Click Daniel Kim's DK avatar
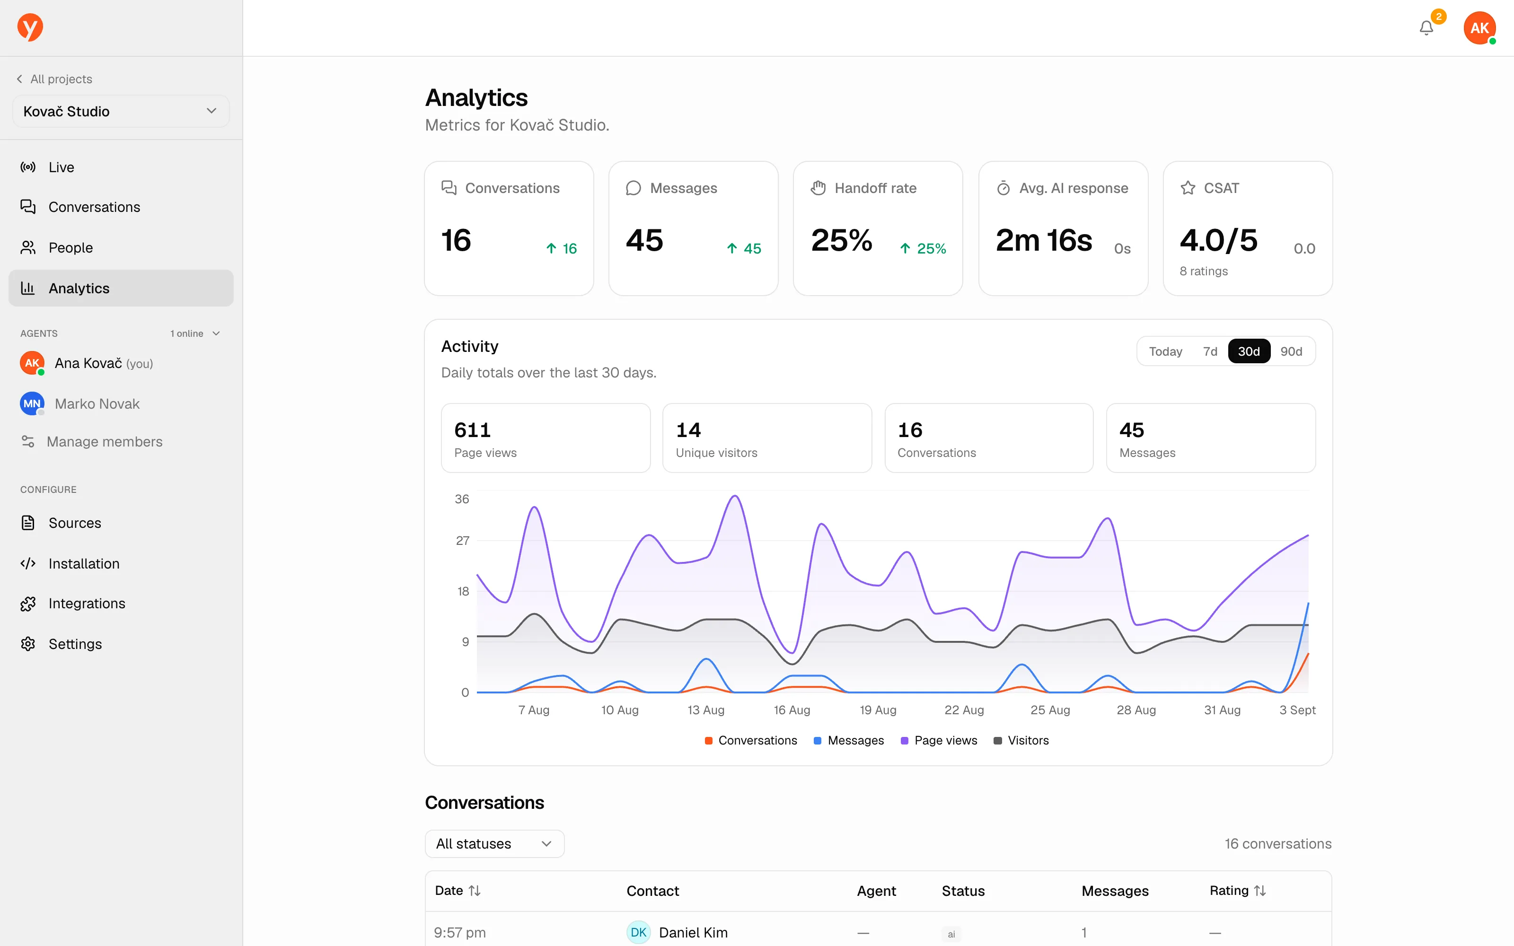1514x946 pixels. tap(639, 932)
